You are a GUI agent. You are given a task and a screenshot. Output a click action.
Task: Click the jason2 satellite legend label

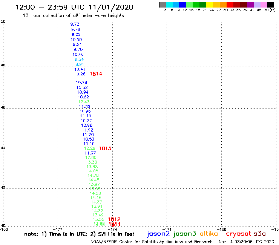pyautogui.click(x=158, y=234)
